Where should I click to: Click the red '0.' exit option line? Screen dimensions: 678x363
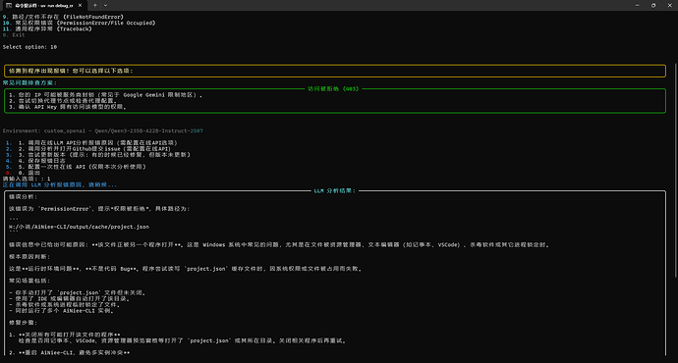[24, 173]
